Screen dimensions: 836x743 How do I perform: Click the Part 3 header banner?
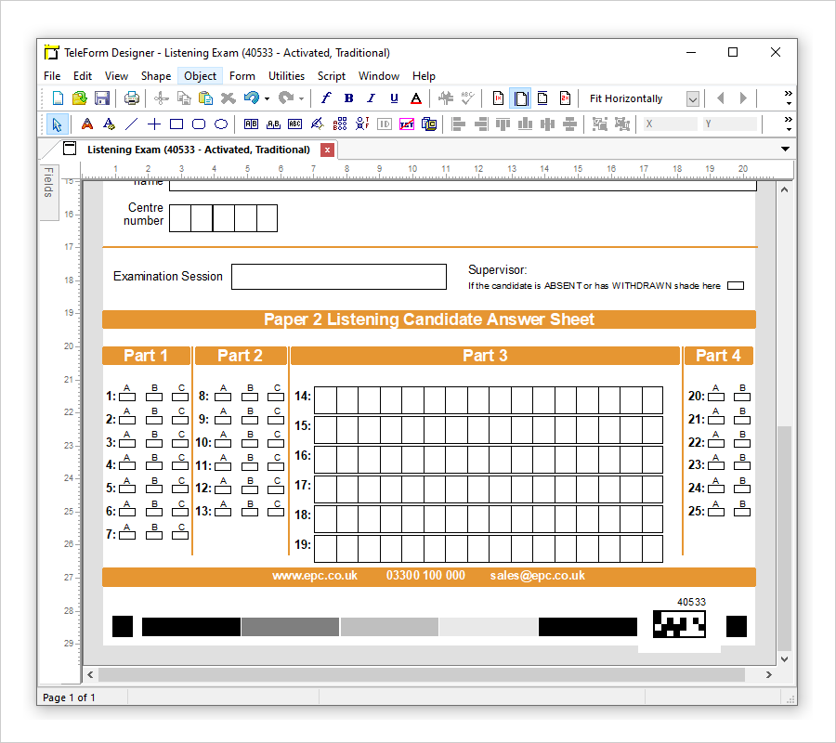(x=485, y=356)
